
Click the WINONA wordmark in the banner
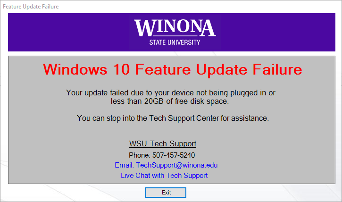click(x=175, y=28)
